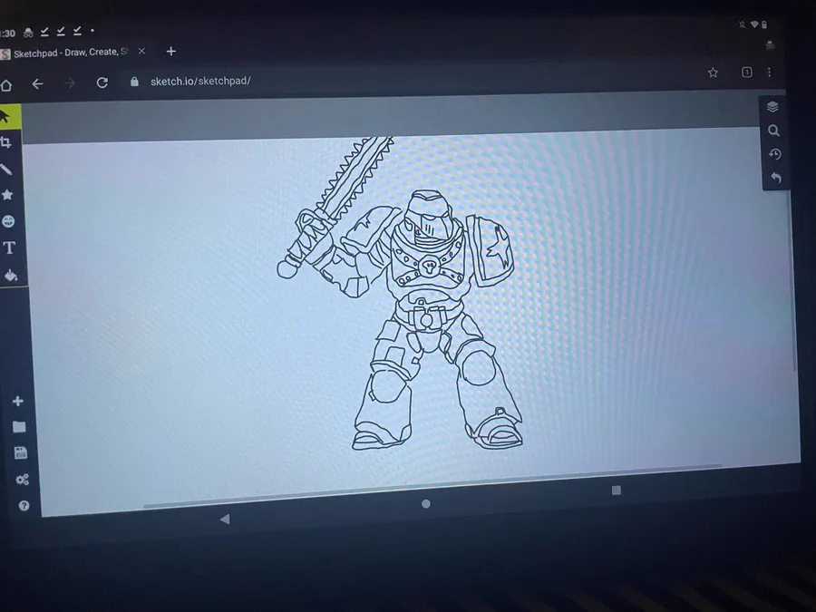Close the Sketchpad tab
Viewport: 816px width, 612px height.
click(x=141, y=51)
